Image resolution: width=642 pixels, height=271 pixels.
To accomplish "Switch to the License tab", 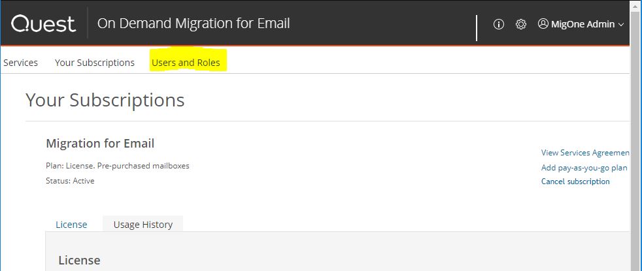I will tap(71, 224).
